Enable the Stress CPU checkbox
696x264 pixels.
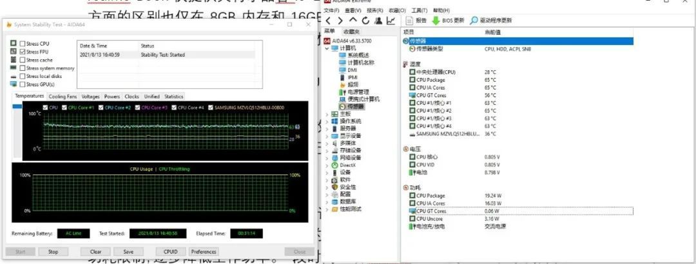(x=23, y=43)
